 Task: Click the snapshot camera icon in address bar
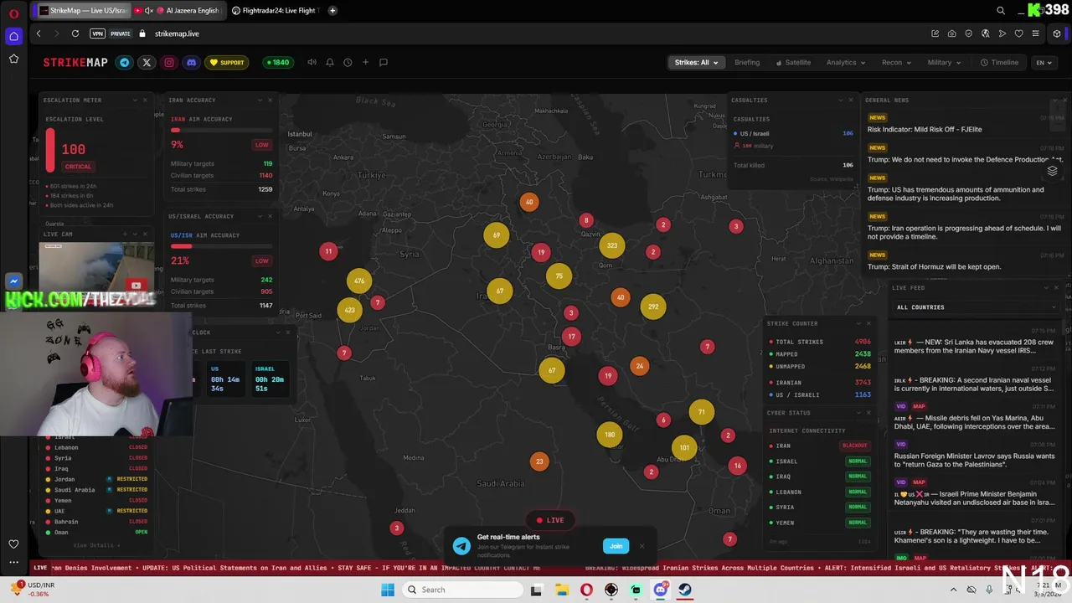point(951,33)
